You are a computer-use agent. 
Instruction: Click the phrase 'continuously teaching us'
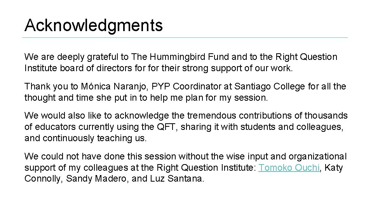coord(95,138)
